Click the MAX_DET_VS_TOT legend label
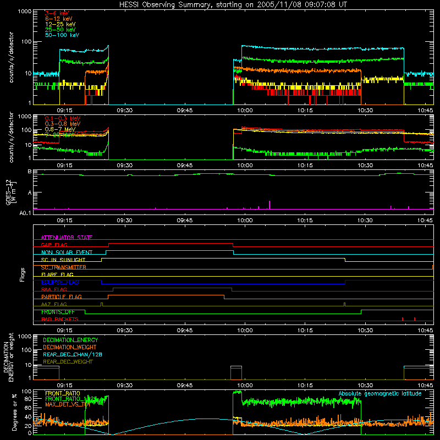 (67, 404)
